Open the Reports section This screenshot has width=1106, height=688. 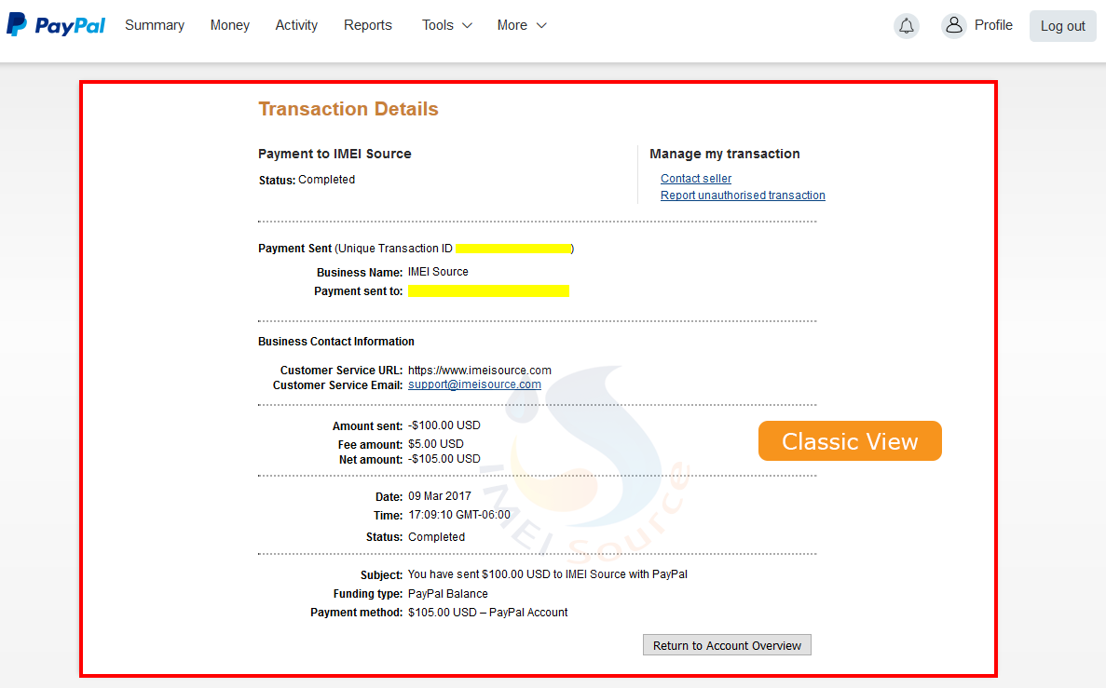tap(367, 25)
